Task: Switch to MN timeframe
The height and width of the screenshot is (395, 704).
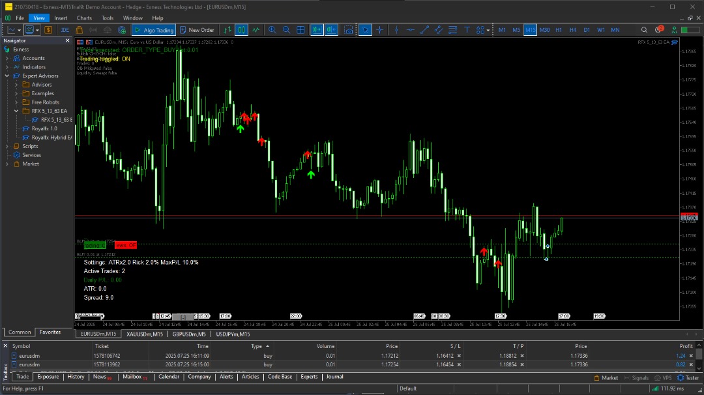Action: tap(615, 30)
